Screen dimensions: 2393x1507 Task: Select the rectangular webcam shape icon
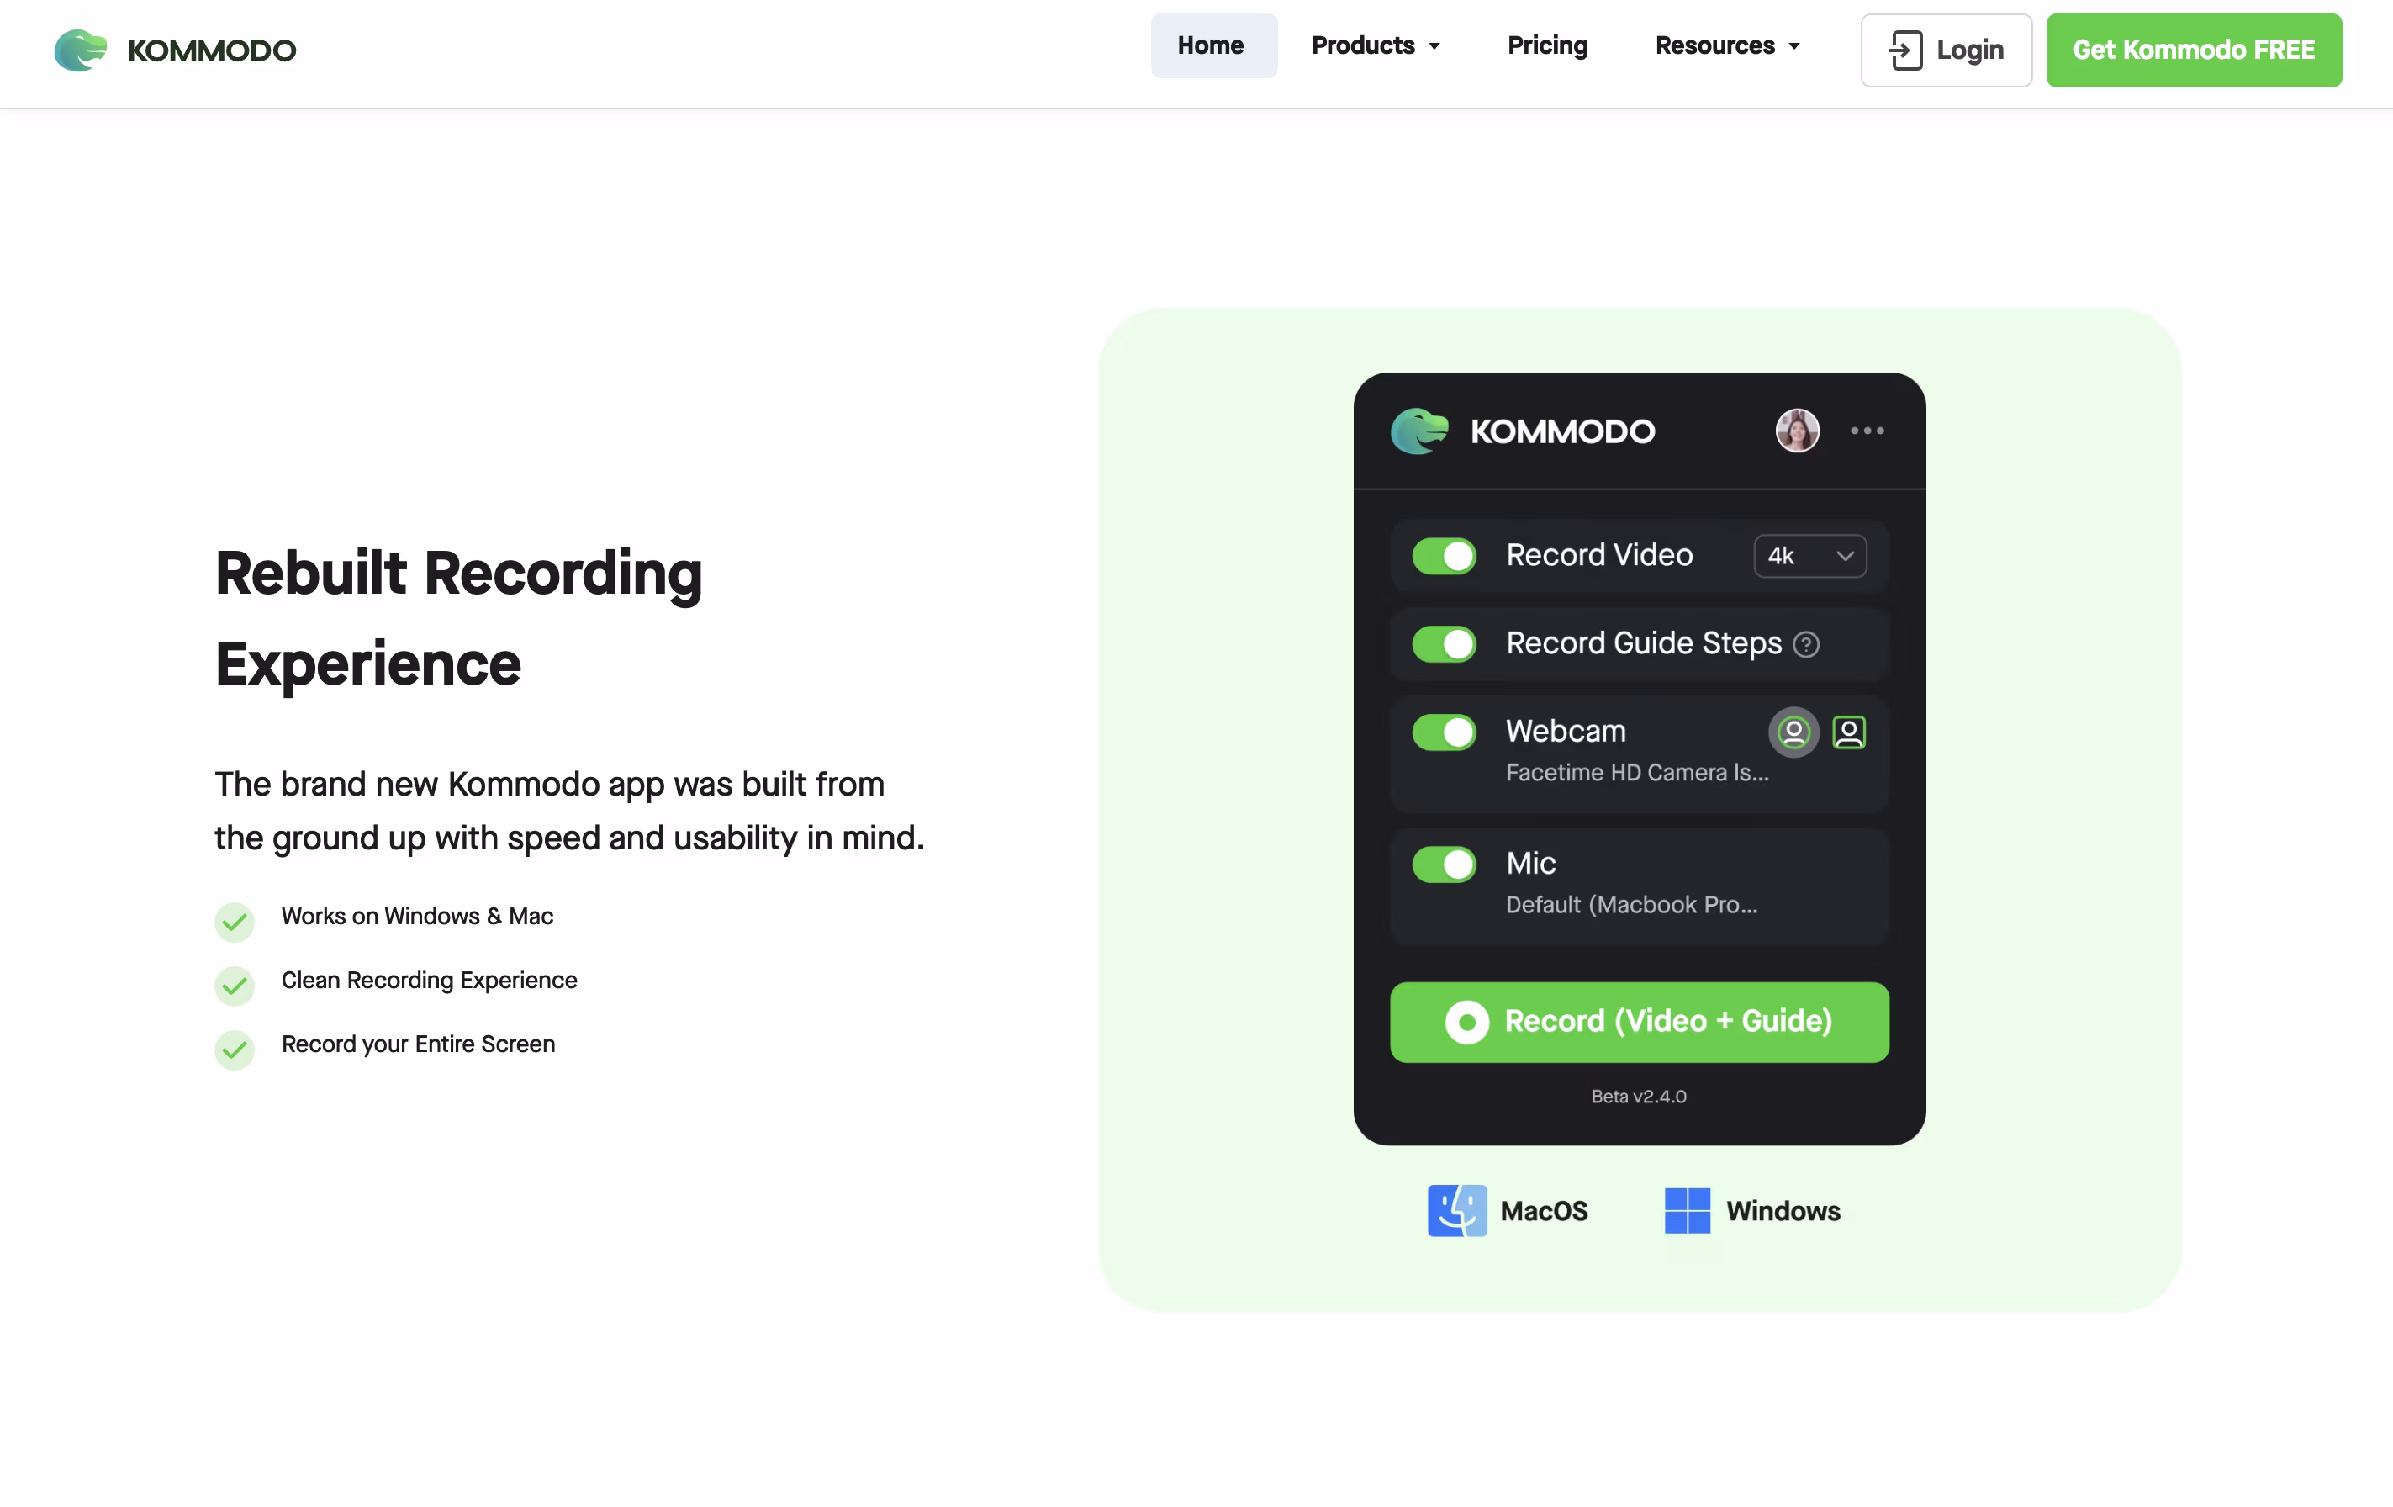point(1848,732)
